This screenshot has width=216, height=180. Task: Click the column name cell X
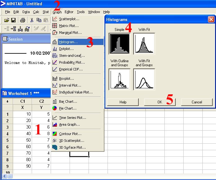(22, 107)
